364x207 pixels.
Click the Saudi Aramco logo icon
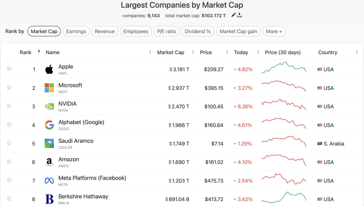click(x=49, y=144)
